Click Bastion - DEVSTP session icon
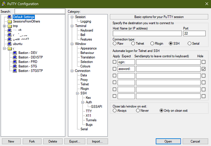 [x=15, y=57]
